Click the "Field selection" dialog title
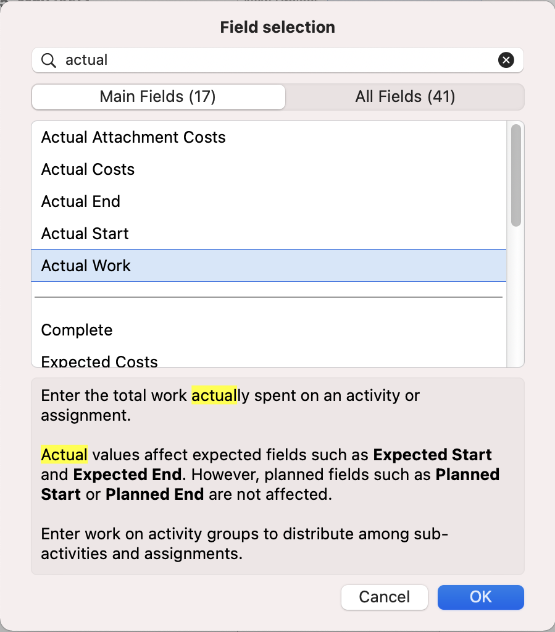The width and height of the screenshot is (555, 632). coord(278,27)
